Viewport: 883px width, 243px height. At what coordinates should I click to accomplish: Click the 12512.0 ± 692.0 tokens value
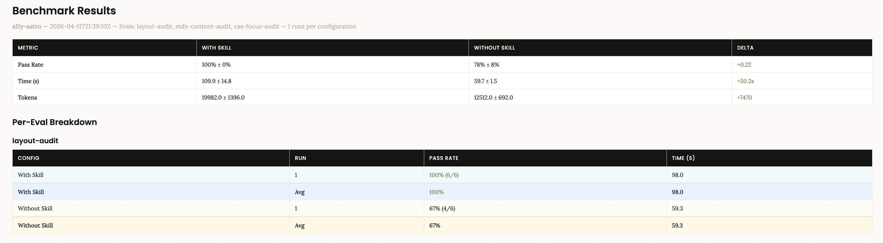[x=493, y=97]
